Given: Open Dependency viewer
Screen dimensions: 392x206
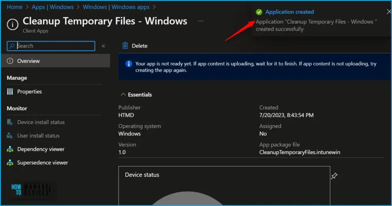Looking at the screenshot, I should point(41,149).
